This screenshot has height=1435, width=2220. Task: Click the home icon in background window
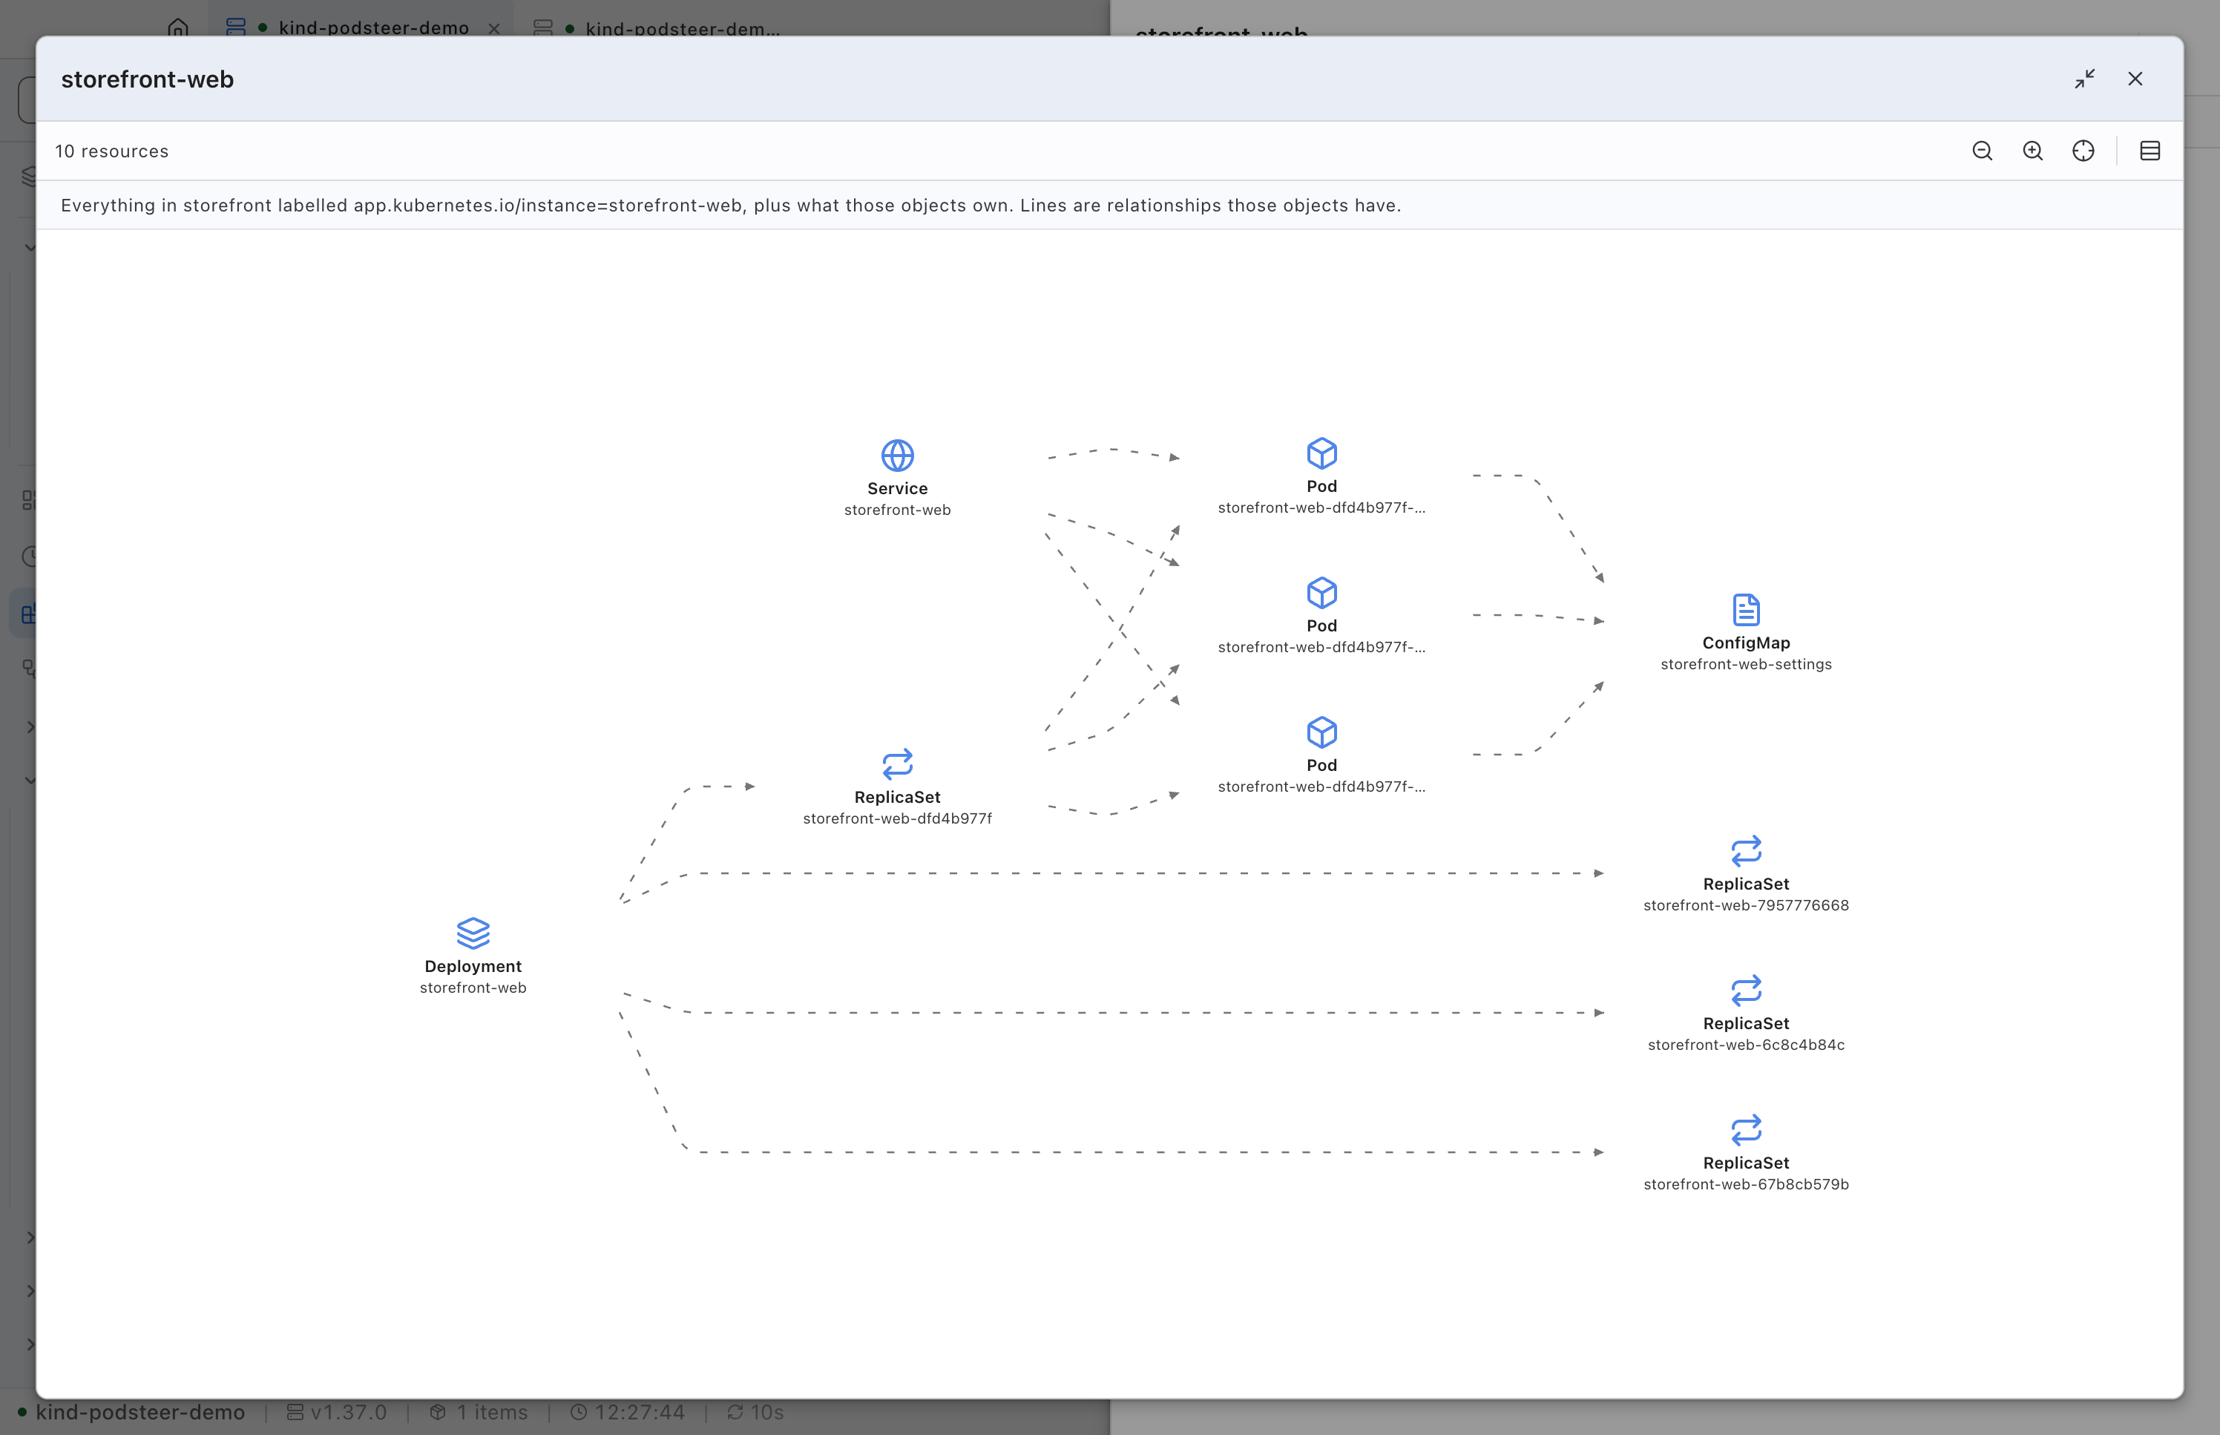point(178,27)
